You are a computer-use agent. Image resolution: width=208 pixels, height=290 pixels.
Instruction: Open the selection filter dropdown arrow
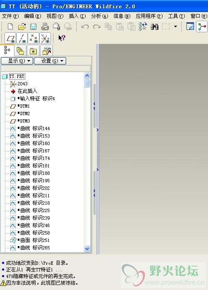tap(175, 27)
